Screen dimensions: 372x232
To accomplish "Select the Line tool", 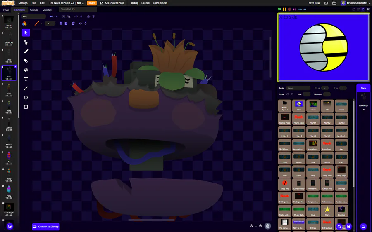I will click(26, 88).
